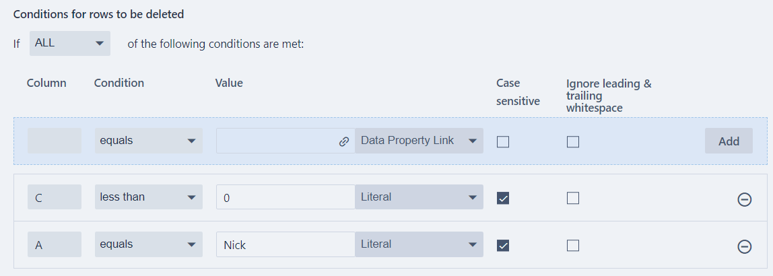773x276 pixels.
Task: Open the ALL conditions dropdown
Action: [x=70, y=43]
